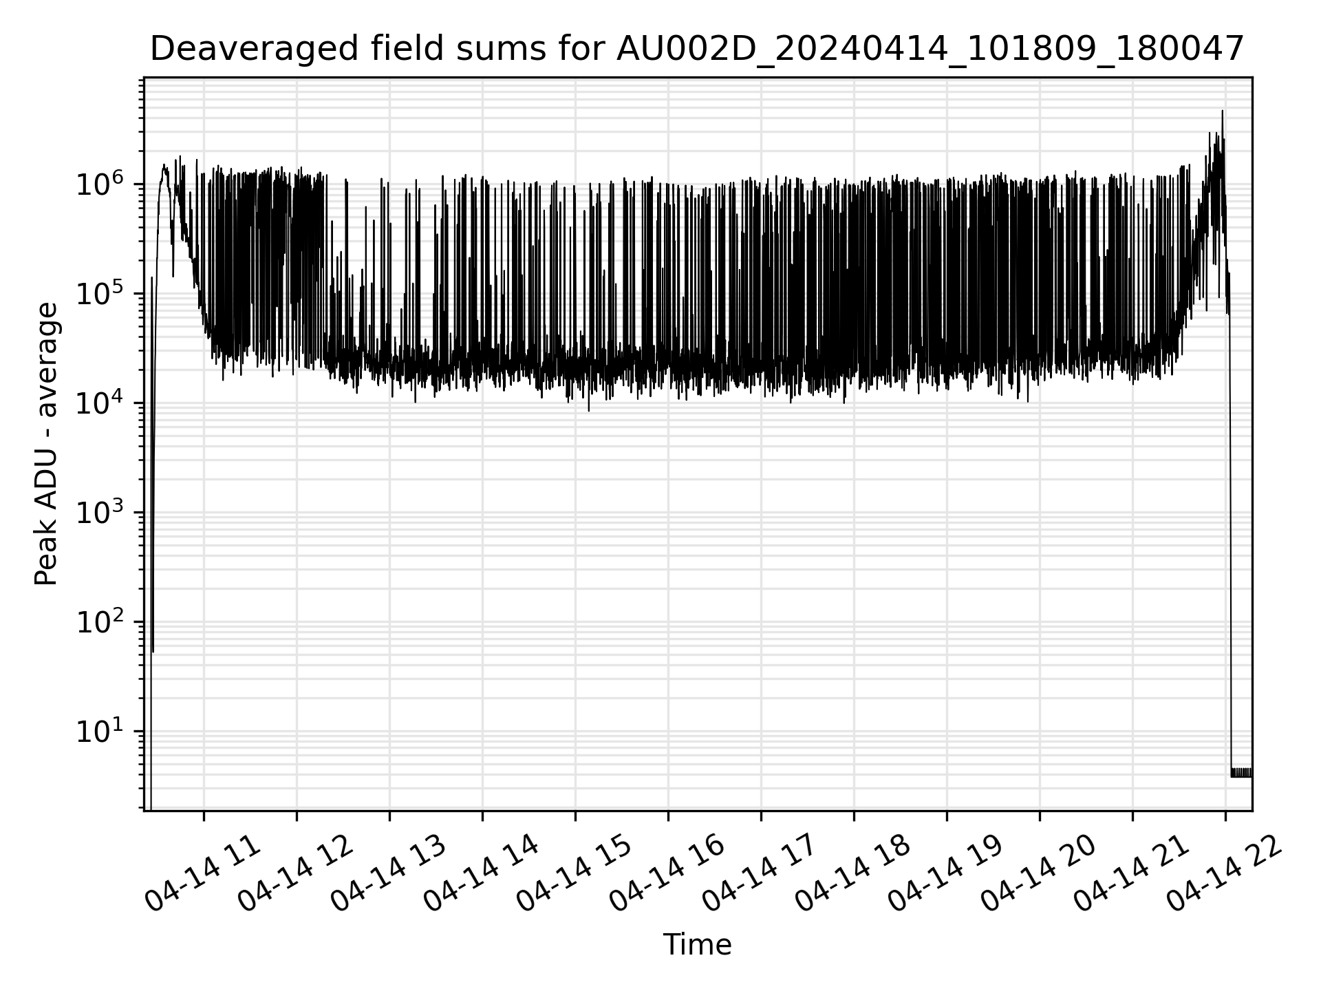Image resolution: width=1321 pixels, height=991 pixels.
Task: Click the x-axis tick label '04-14 20'
Action: (1039, 873)
